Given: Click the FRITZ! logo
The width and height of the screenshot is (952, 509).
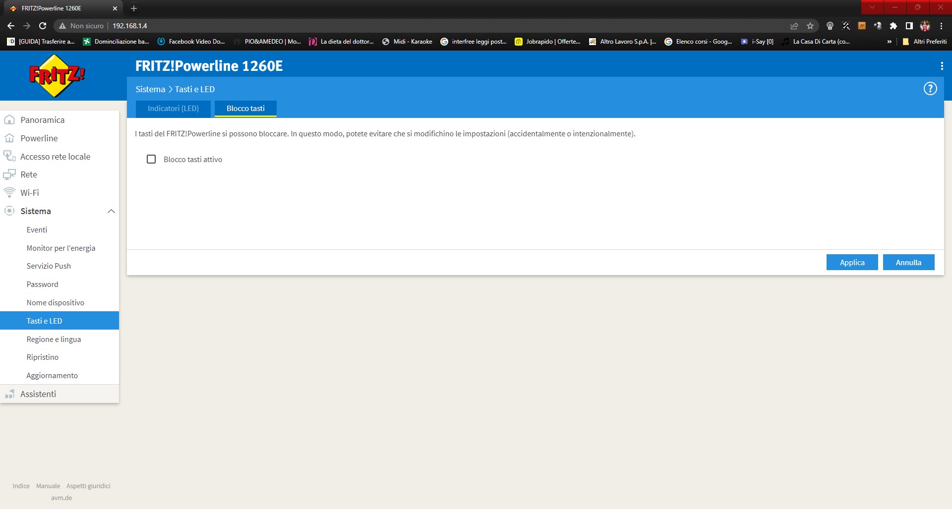Looking at the screenshot, I should click(57, 76).
